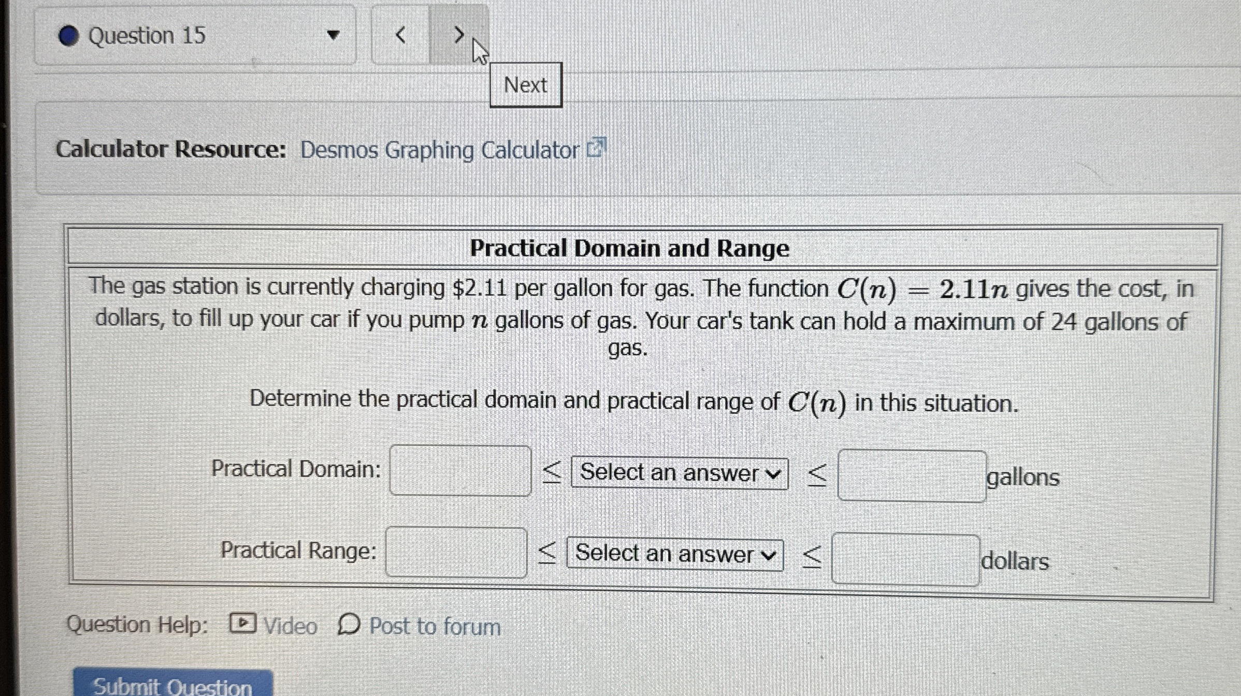Click the blue question status dot
Viewport: 1241px width, 696px height.
[x=68, y=36]
